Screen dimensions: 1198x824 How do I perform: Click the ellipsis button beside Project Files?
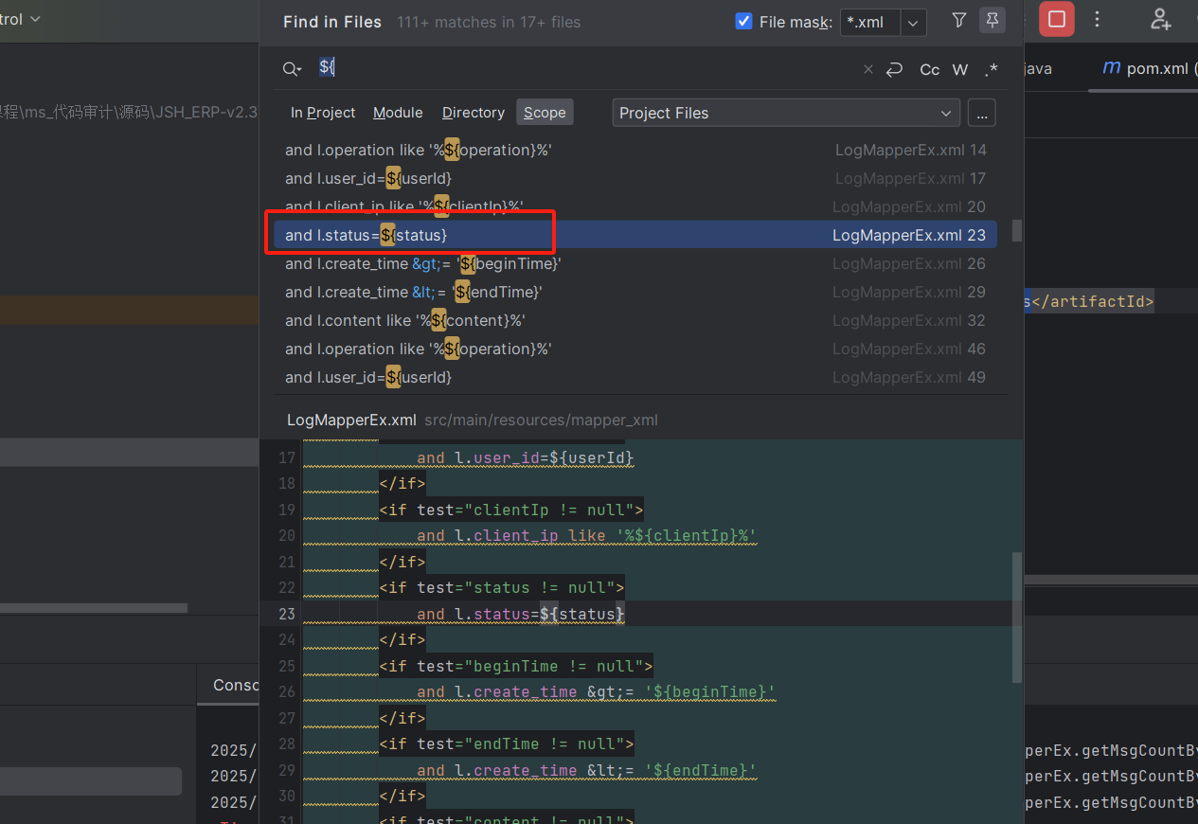point(981,113)
